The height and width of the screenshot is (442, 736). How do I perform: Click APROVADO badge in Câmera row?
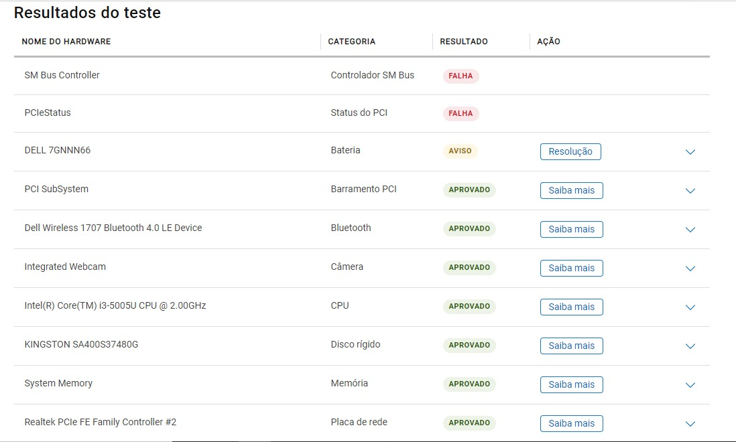(x=469, y=268)
